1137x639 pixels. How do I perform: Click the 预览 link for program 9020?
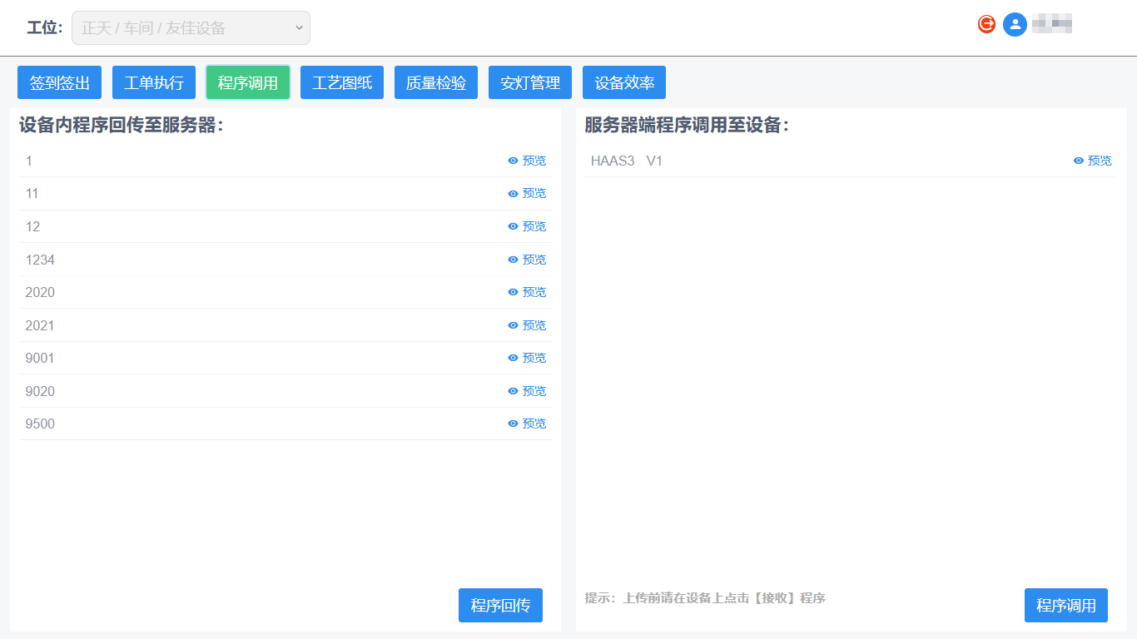[534, 391]
